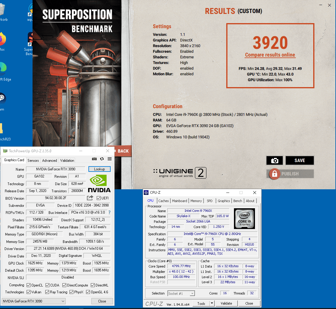Viewport: 336px width, 309px height.
Task: Save the Superposition benchmark results
Action: (x=300, y=161)
